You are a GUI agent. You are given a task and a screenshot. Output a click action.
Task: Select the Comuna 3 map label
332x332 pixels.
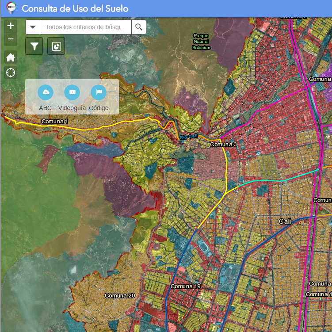[223, 145]
